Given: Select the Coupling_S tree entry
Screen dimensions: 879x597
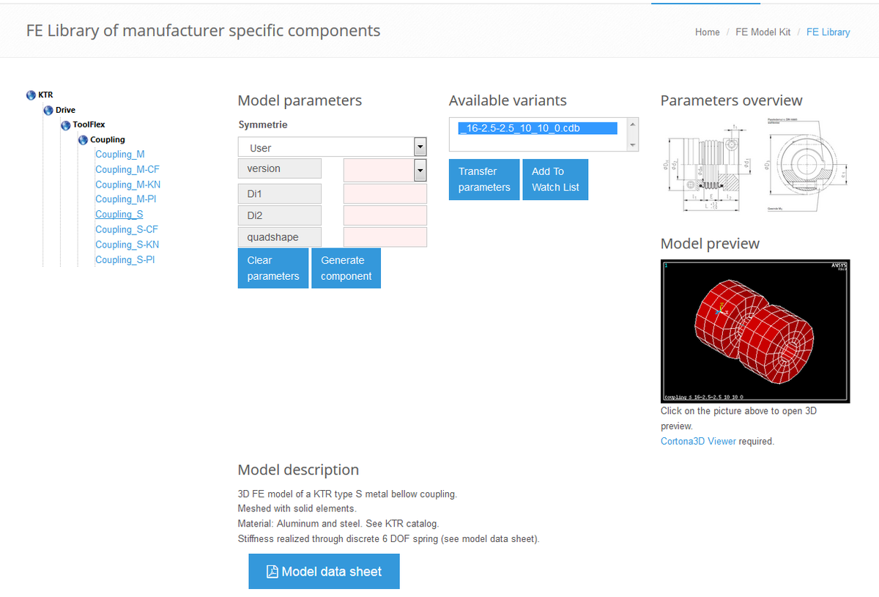Looking at the screenshot, I should (x=119, y=215).
